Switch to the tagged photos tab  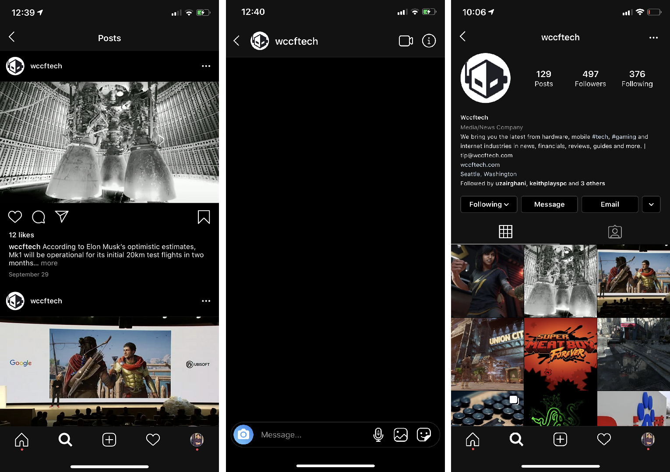point(615,232)
